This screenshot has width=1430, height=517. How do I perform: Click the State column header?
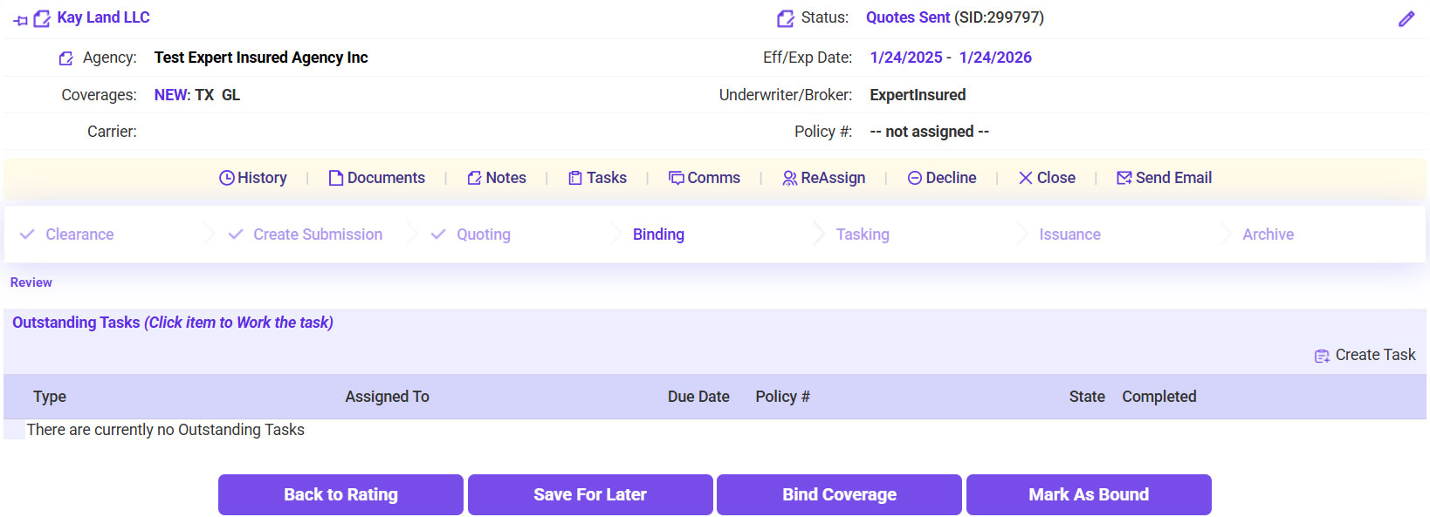click(1087, 397)
